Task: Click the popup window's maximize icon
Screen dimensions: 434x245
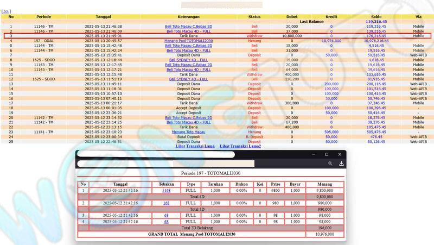Action: tap(327, 154)
